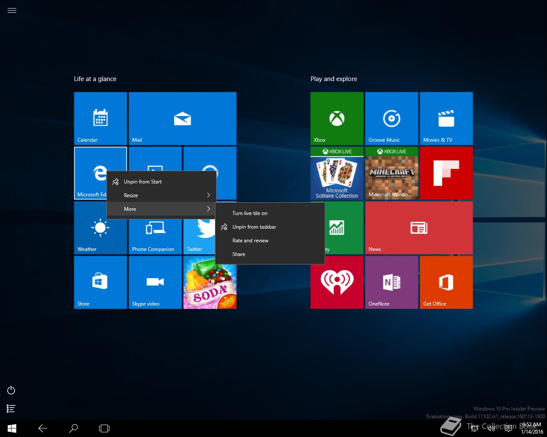Open the Calendar tile
This screenshot has width=547, height=437.
100,119
